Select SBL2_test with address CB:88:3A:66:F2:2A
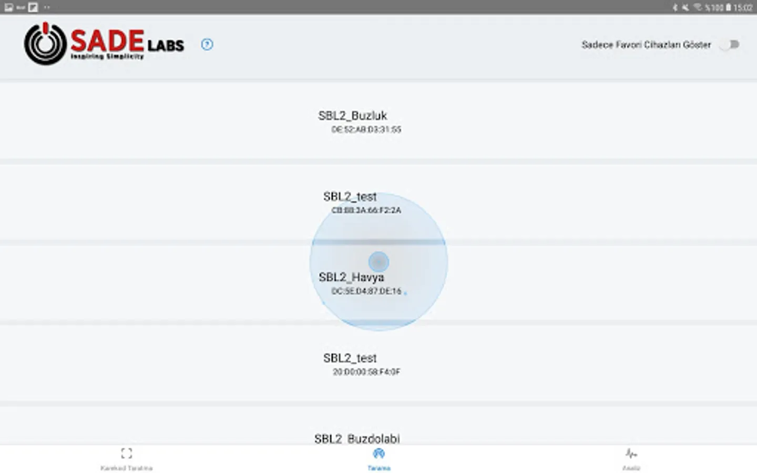 pyautogui.click(x=350, y=197)
